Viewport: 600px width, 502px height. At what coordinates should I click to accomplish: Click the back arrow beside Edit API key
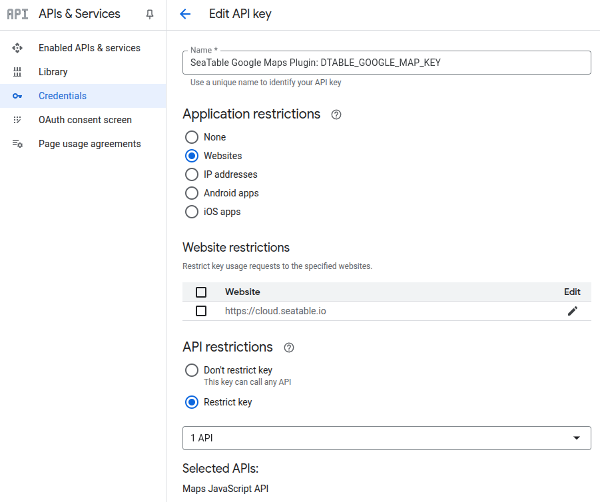[x=185, y=14]
